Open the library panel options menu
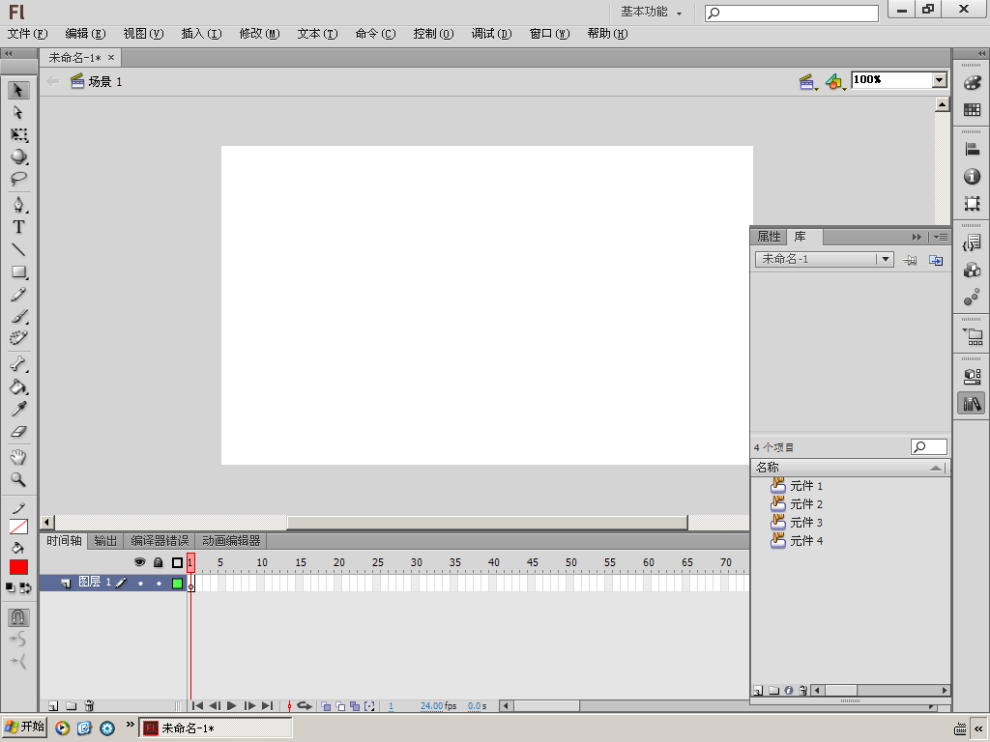 [941, 238]
